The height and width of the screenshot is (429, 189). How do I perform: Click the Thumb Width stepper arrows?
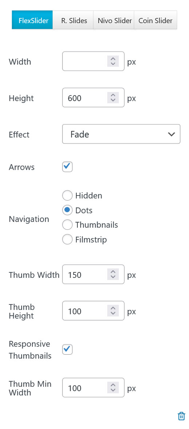(113, 275)
